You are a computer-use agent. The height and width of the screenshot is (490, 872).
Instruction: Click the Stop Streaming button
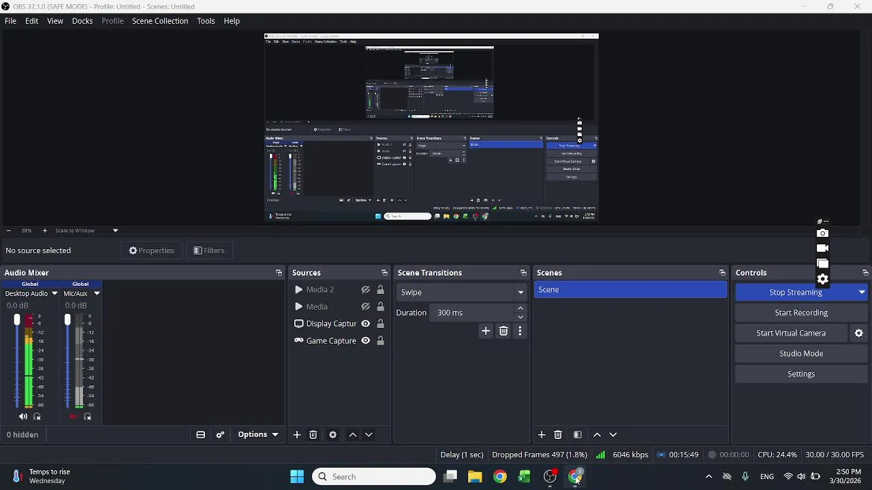coord(795,293)
